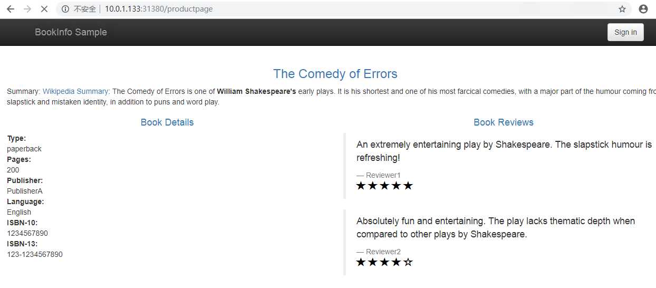Click the site info insecure icon
The image size is (656, 288).
pyautogui.click(x=65, y=9)
